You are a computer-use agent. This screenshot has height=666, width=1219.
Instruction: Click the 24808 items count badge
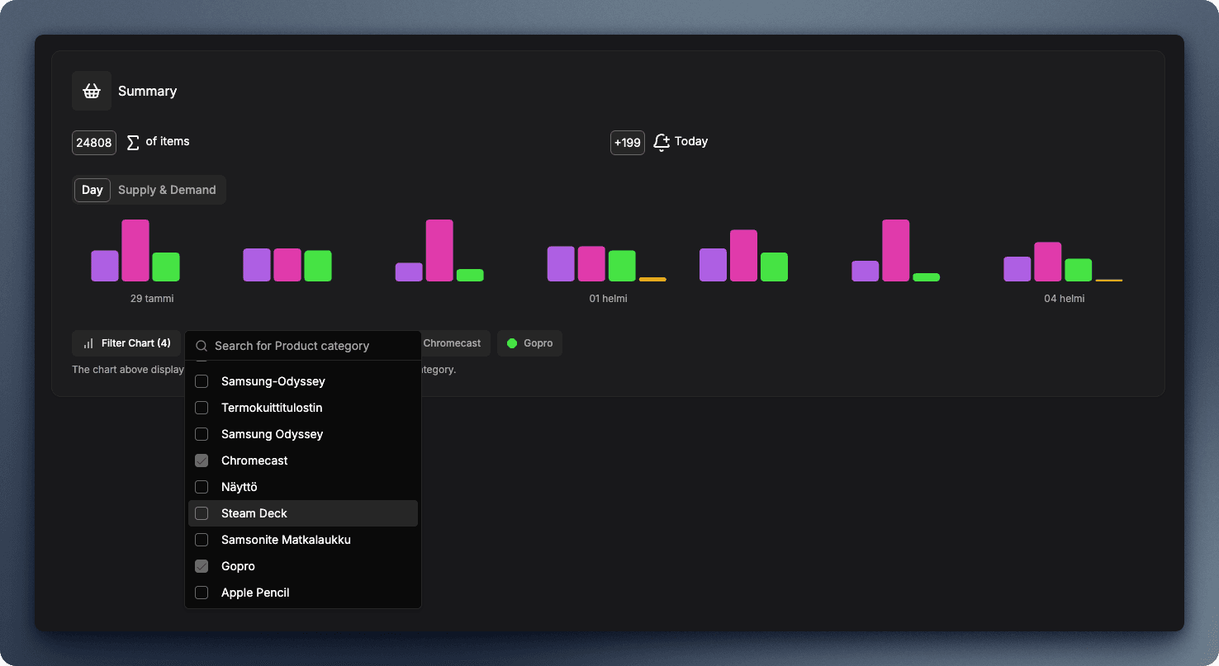(x=94, y=143)
